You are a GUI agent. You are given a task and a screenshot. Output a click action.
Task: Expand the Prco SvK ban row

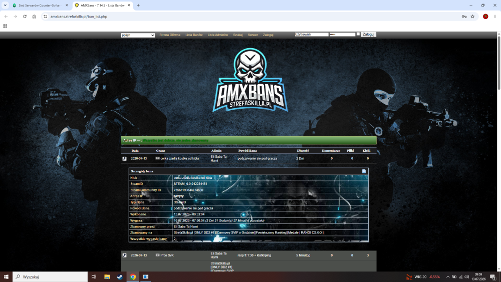248,255
